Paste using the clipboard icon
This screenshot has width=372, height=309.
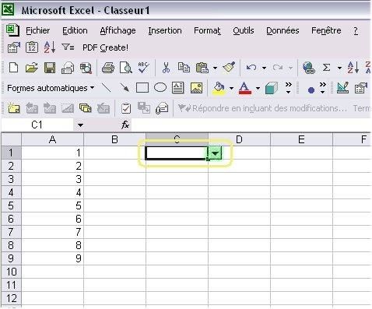202,68
